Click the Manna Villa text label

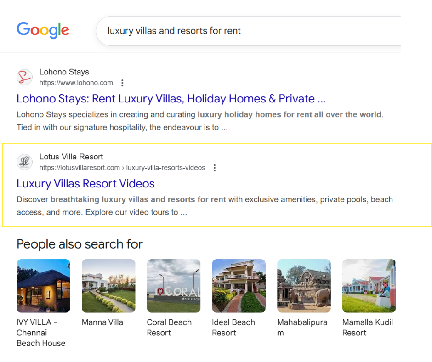pos(102,322)
